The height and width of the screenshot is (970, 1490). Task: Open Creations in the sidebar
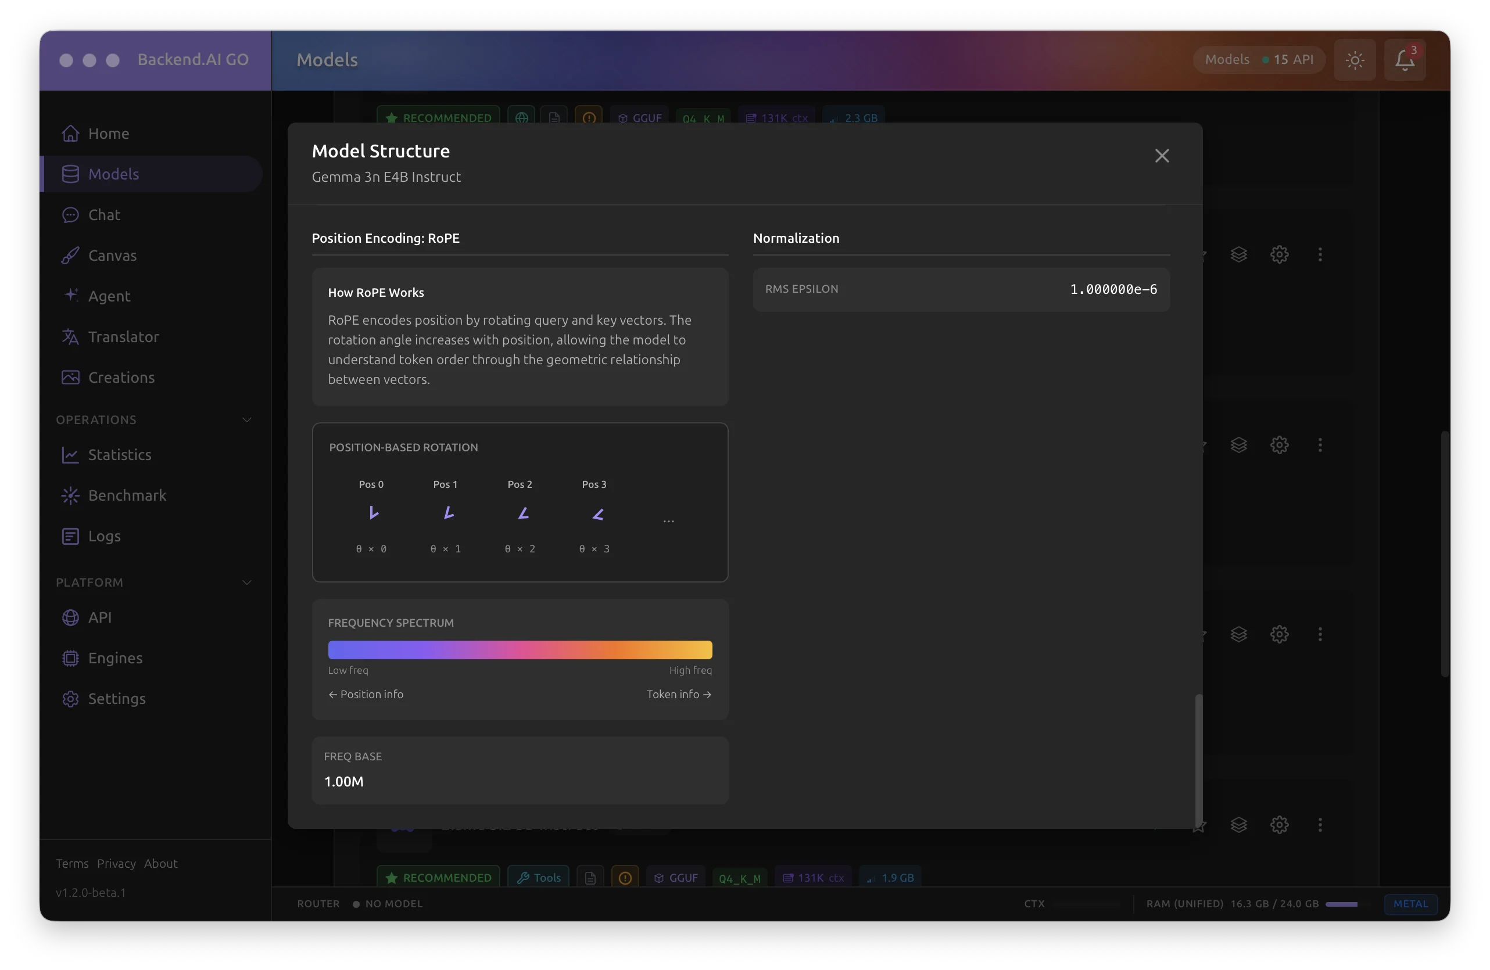121,378
